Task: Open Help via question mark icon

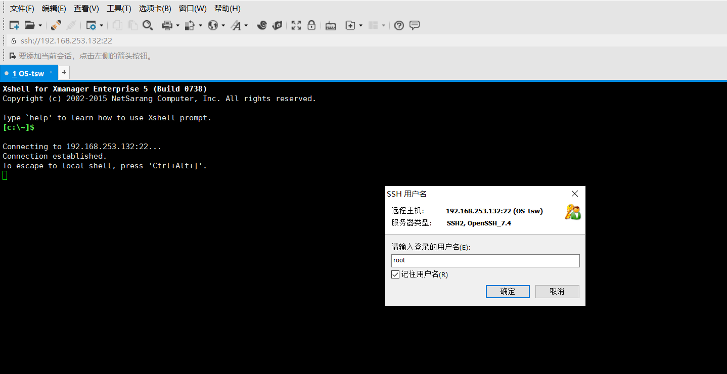Action: (x=399, y=25)
